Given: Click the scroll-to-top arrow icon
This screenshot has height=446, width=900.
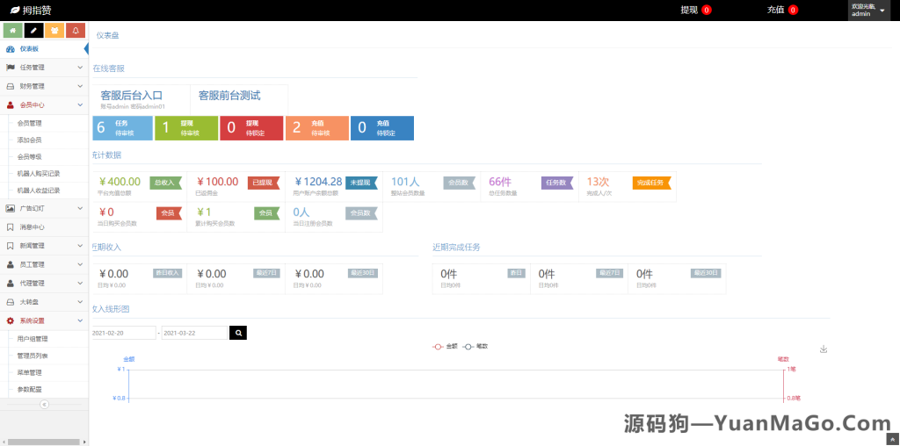Looking at the screenshot, I should click(893, 439).
